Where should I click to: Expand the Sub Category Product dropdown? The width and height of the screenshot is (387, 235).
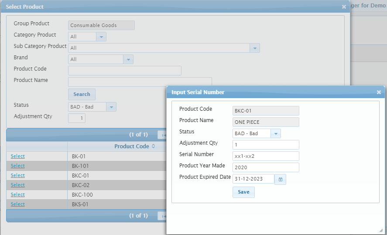(x=255, y=48)
